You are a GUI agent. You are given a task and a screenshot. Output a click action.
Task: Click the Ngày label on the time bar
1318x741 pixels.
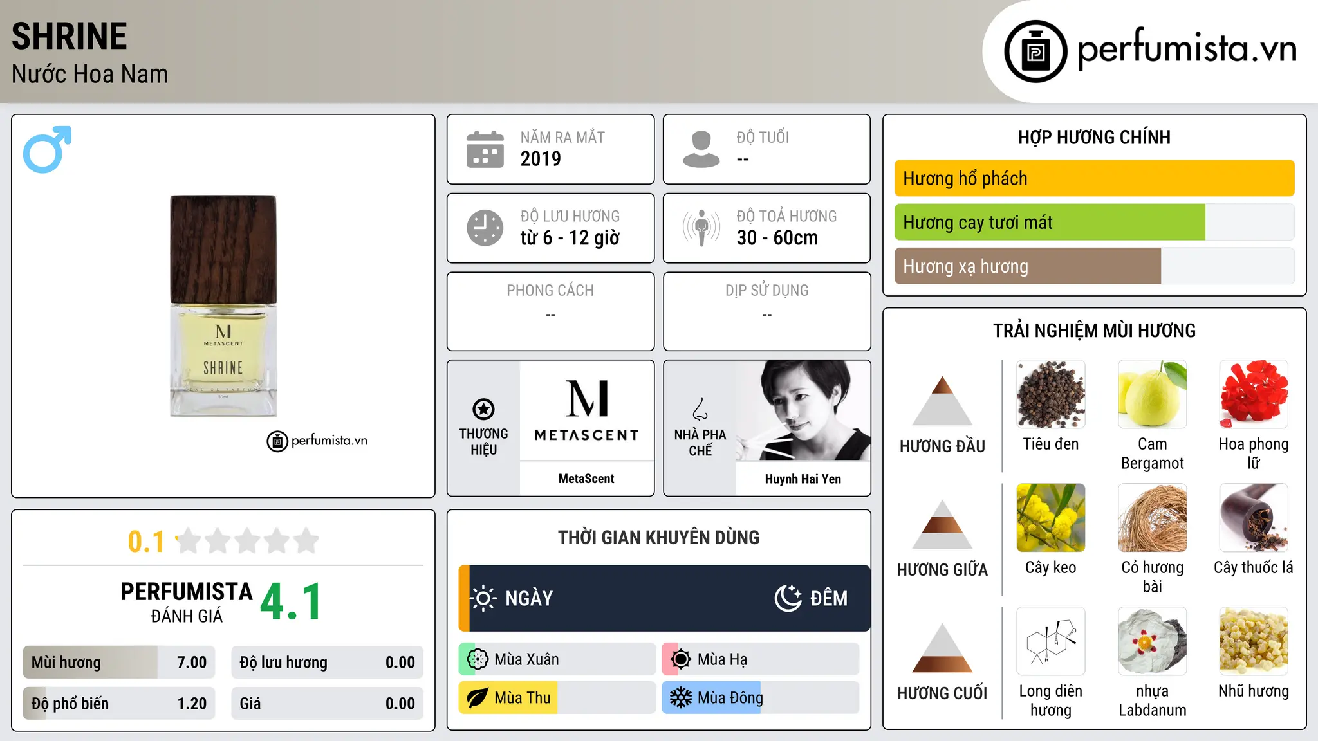pyautogui.click(x=529, y=598)
